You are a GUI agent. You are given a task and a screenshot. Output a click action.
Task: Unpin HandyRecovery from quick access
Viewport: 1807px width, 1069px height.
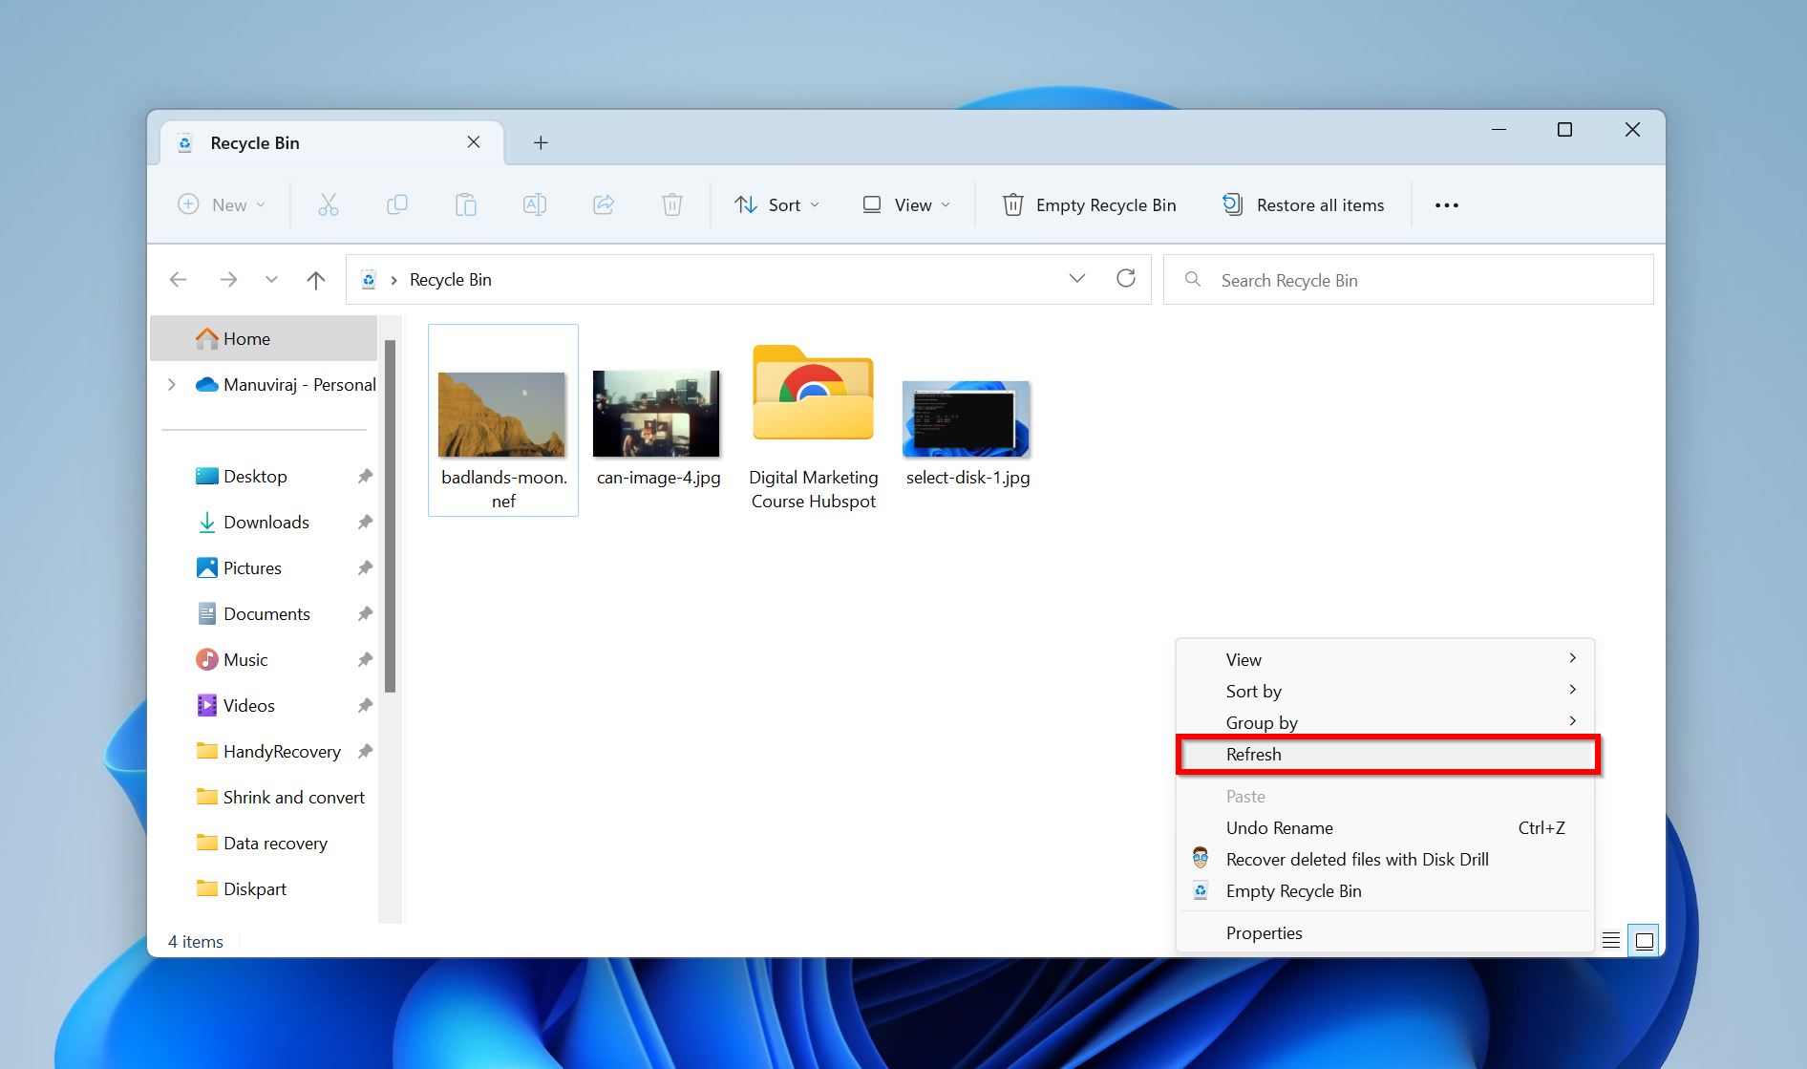(365, 751)
